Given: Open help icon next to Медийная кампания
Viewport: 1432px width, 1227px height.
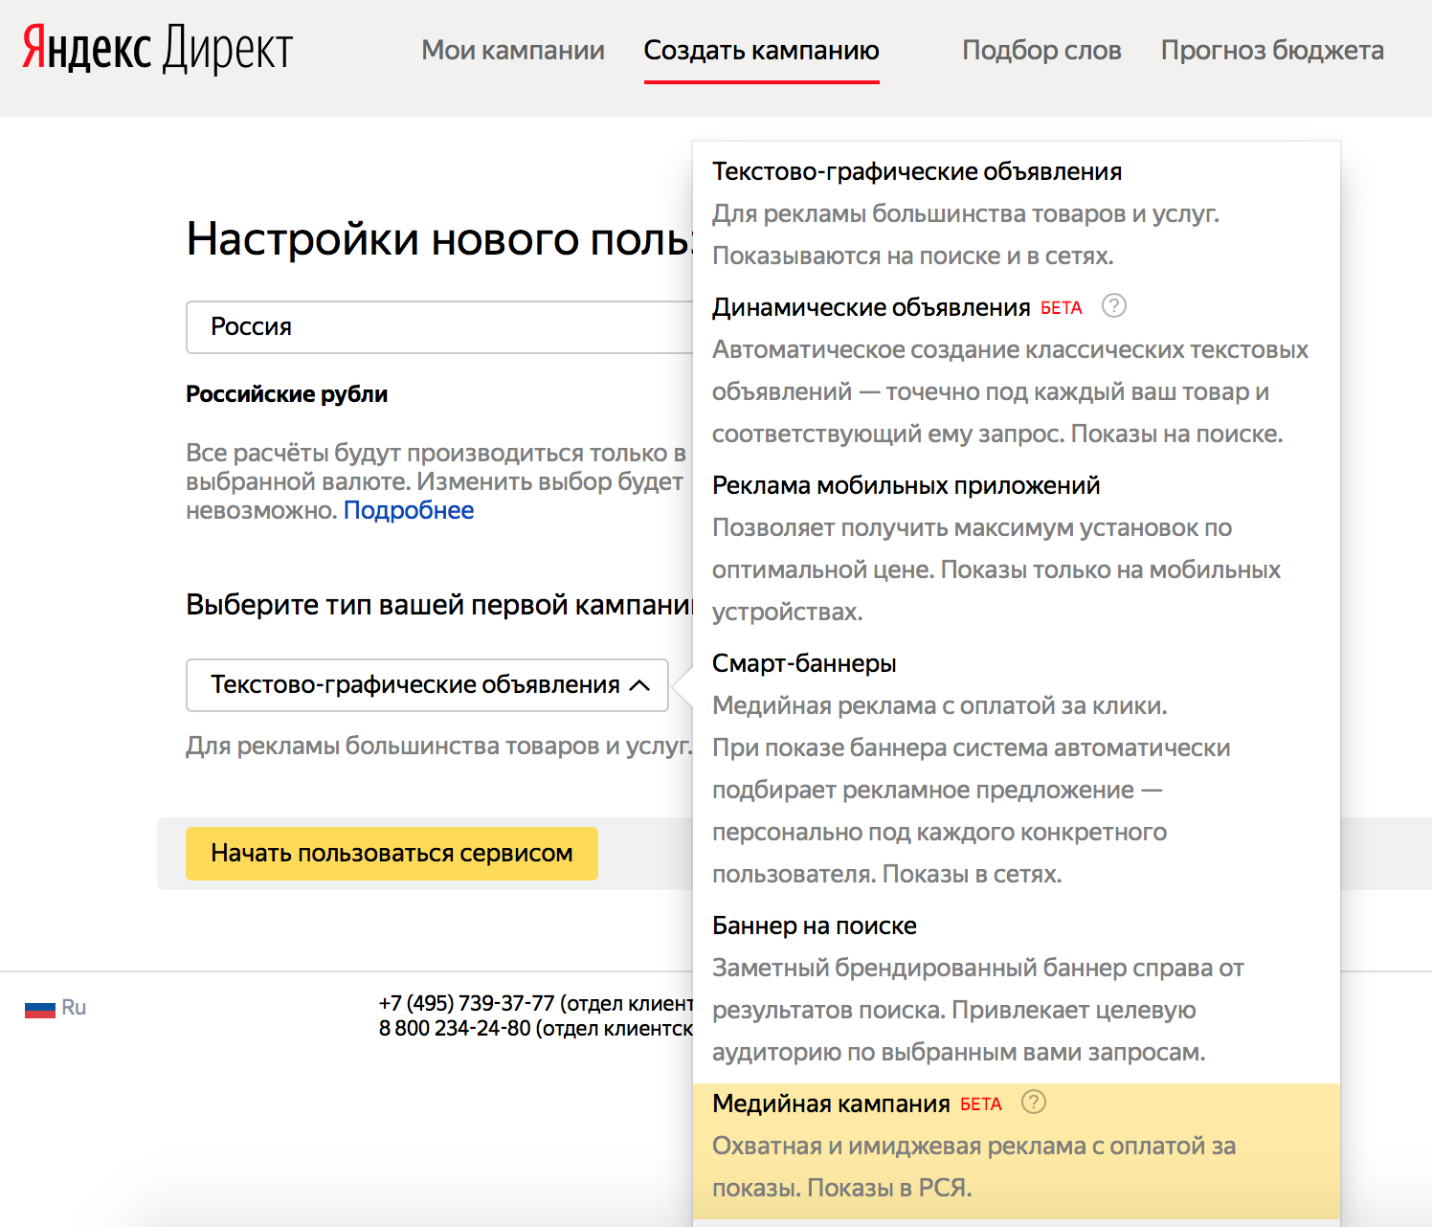Looking at the screenshot, I should click(x=1034, y=1103).
